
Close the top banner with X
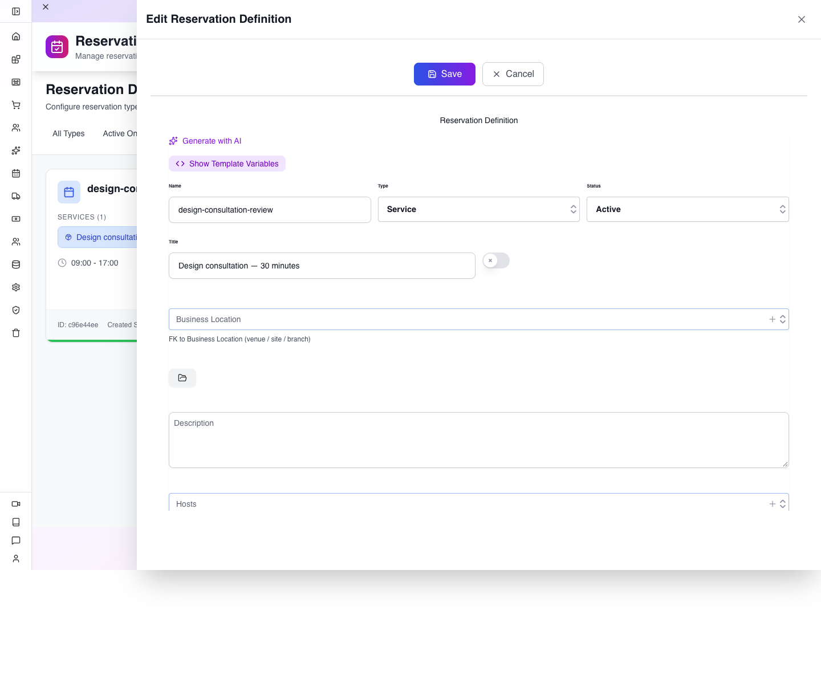(x=46, y=7)
